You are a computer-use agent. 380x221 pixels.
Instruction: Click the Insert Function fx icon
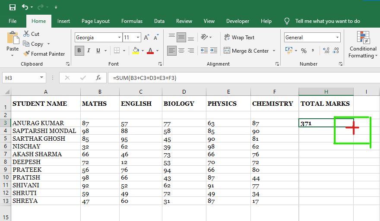coord(98,78)
